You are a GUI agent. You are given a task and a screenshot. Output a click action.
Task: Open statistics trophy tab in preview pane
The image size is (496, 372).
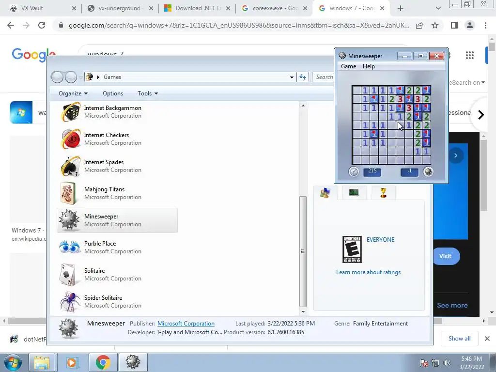tap(383, 193)
